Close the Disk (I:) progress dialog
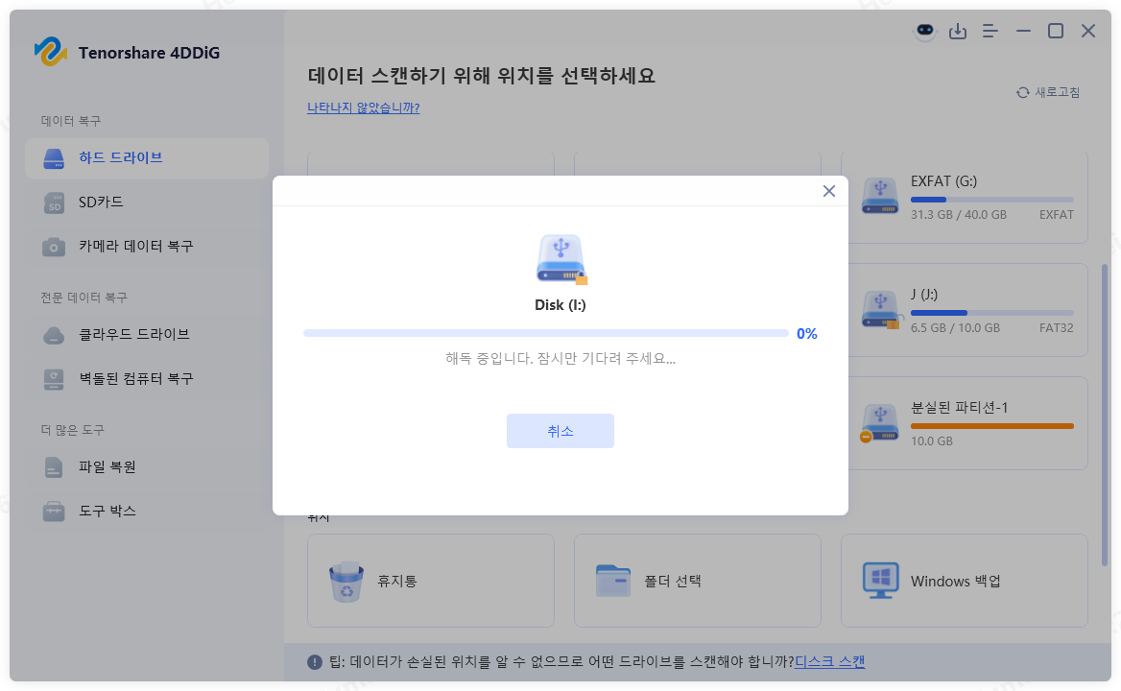 (828, 191)
